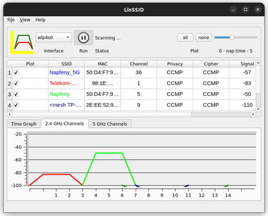Image resolution: width=268 pixels, height=216 pixels.
Task: Click 'Scanning ...' status text
Action: pos(108,38)
